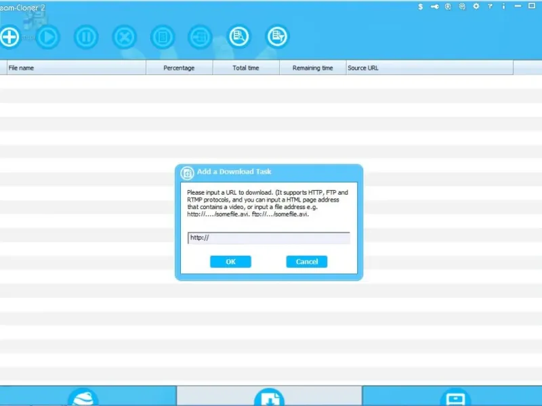Click the document filter funnel toolbar icon
The image size is (542, 406).
[x=277, y=37]
